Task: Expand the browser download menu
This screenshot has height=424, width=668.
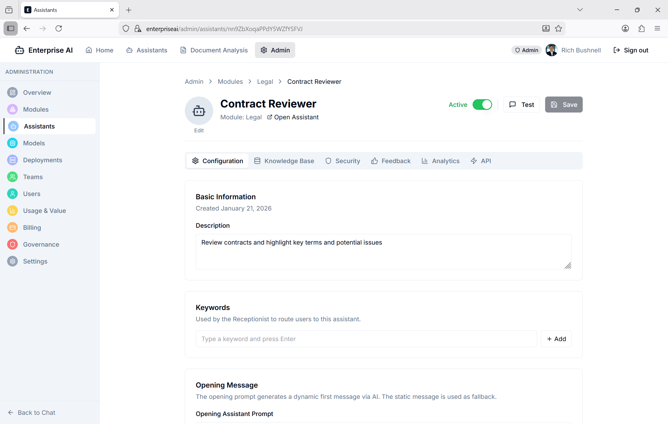Action: point(546,28)
